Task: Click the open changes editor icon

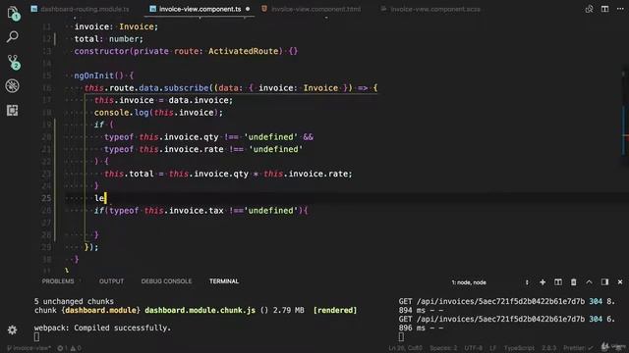Action: click(589, 9)
